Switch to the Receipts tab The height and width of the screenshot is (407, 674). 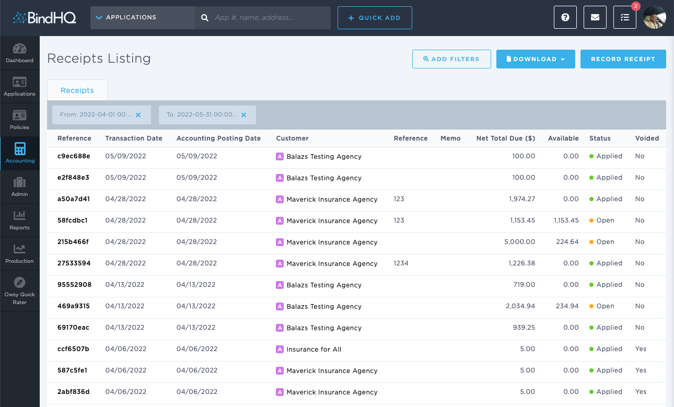tap(77, 90)
